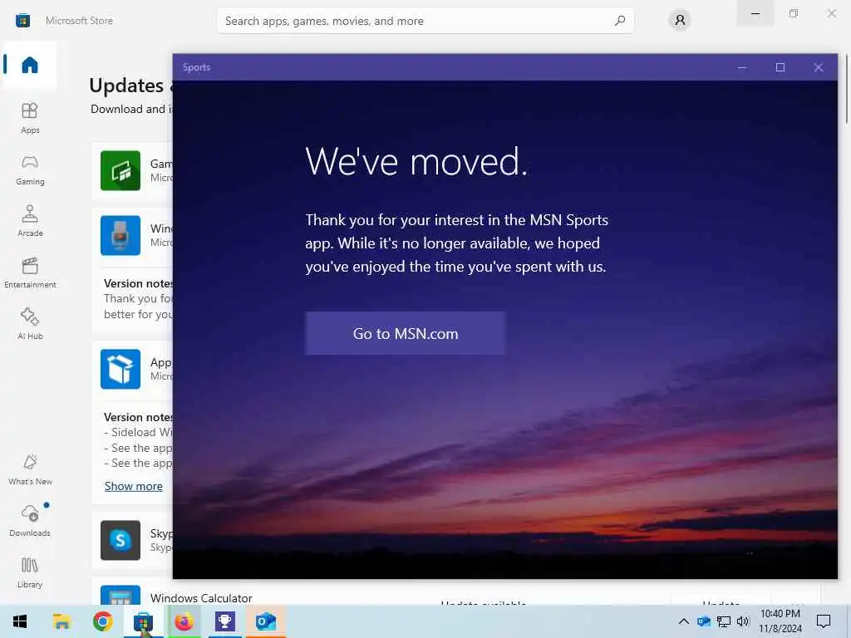Screen dimensions: 851x638
Task: Show hidden system tray icons
Action: click(x=684, y=621)
